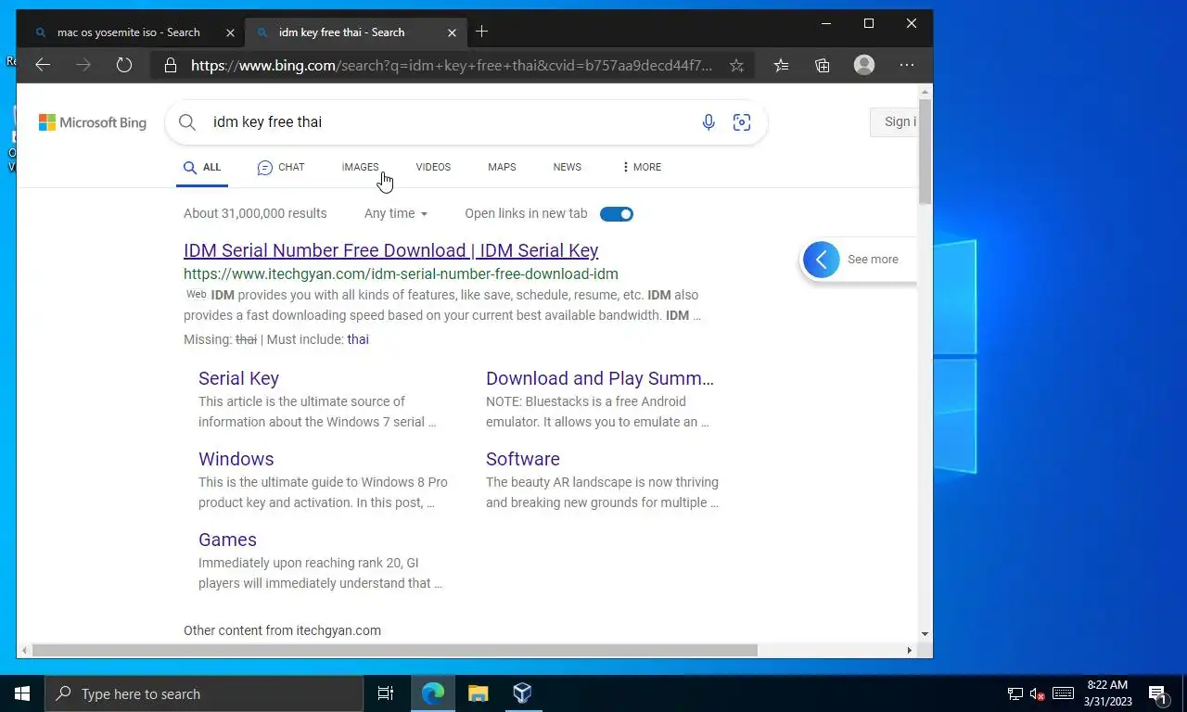Viewport: 1187px width, 712px height.
Task: Open File Explorer from the taskbar
Action: click(x=478, y=693)
